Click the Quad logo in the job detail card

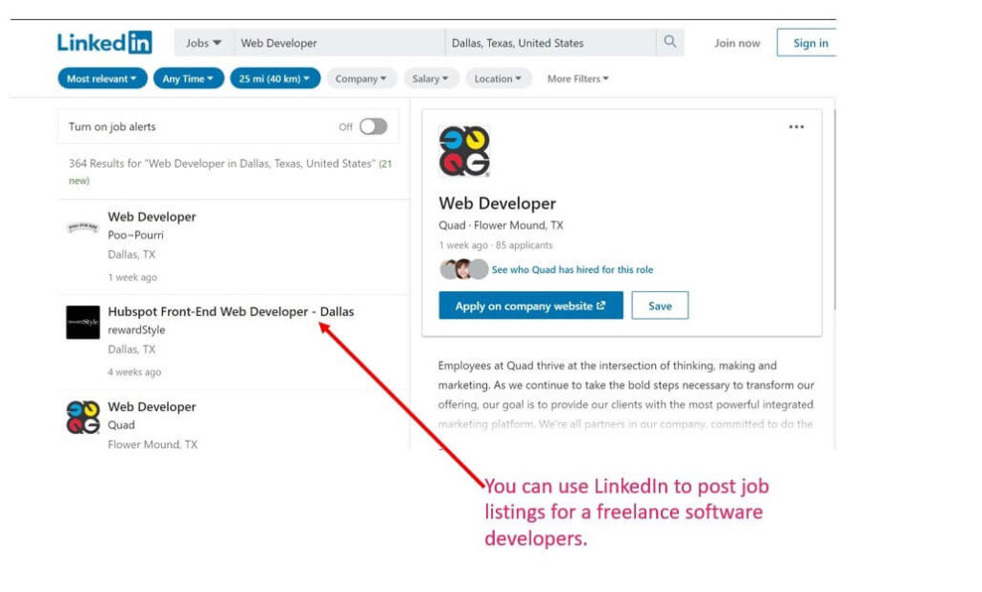click(464, 152)
